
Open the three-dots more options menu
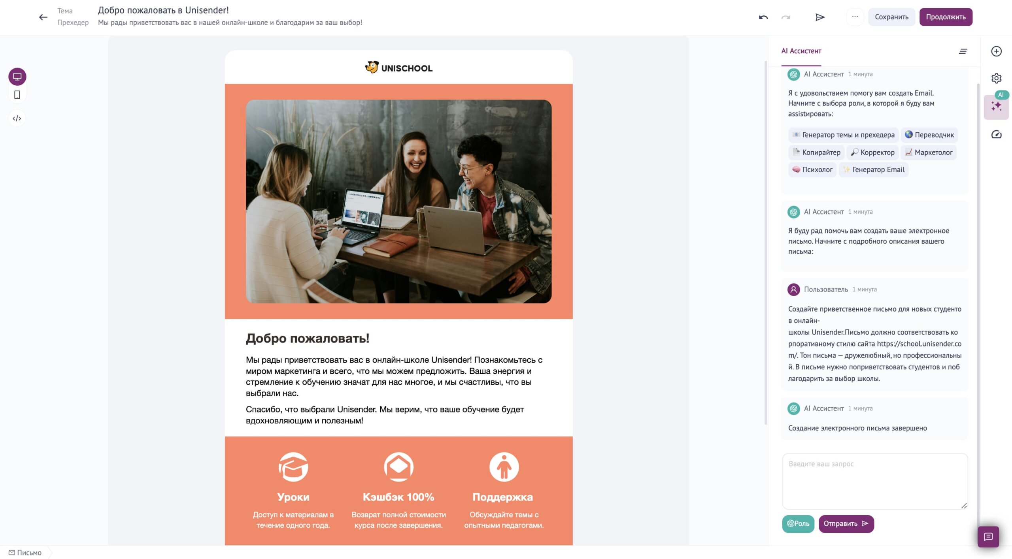(x=855, y=17)
